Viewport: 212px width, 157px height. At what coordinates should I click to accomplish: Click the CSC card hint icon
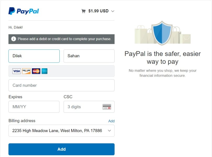point(107,107)
